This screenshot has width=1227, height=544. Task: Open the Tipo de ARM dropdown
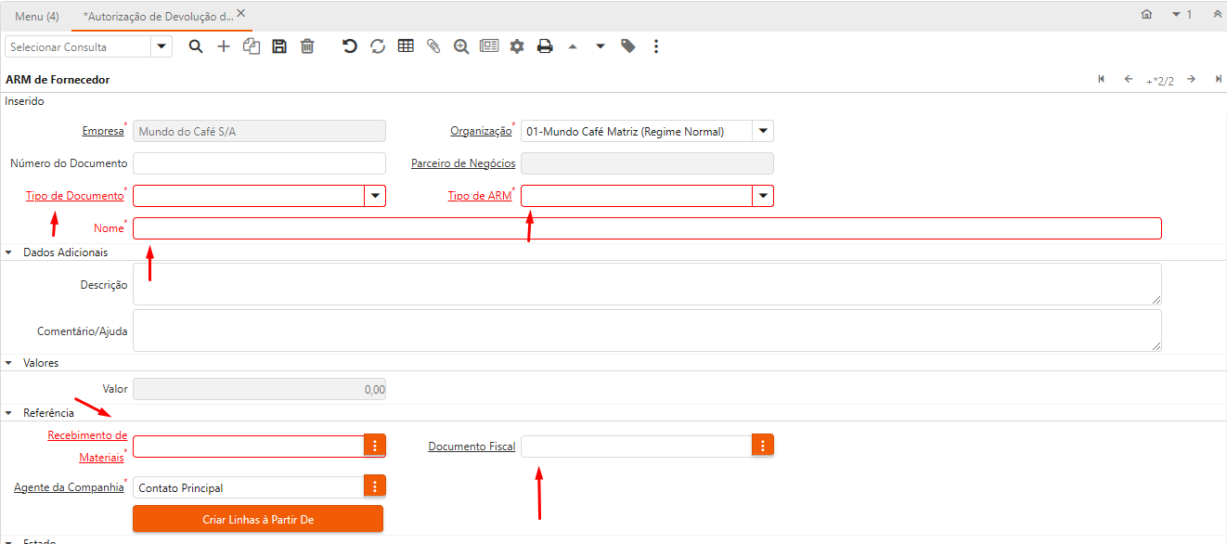763,196
